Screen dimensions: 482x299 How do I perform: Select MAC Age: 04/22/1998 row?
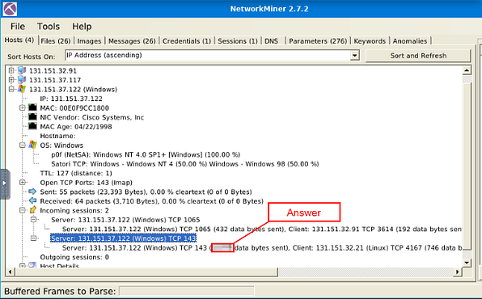tap(76, 126)
